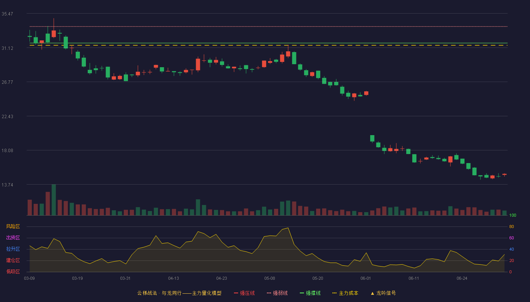
Task: Click the 拉升区 zone label
Action: coord(13,249)
